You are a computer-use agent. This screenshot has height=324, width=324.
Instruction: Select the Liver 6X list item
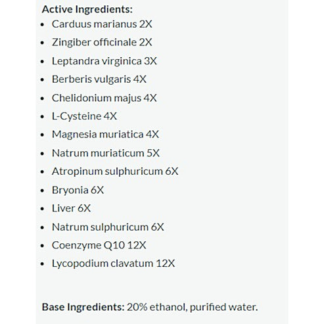coord(71,208)
